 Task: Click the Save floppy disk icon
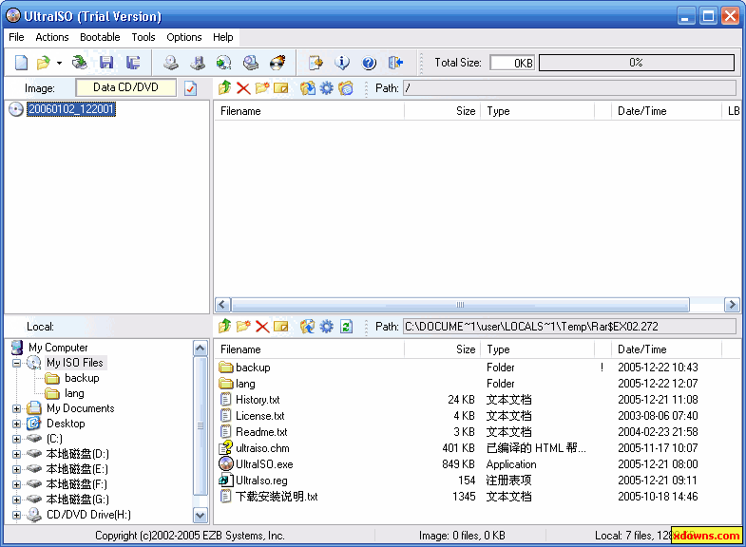106,63
